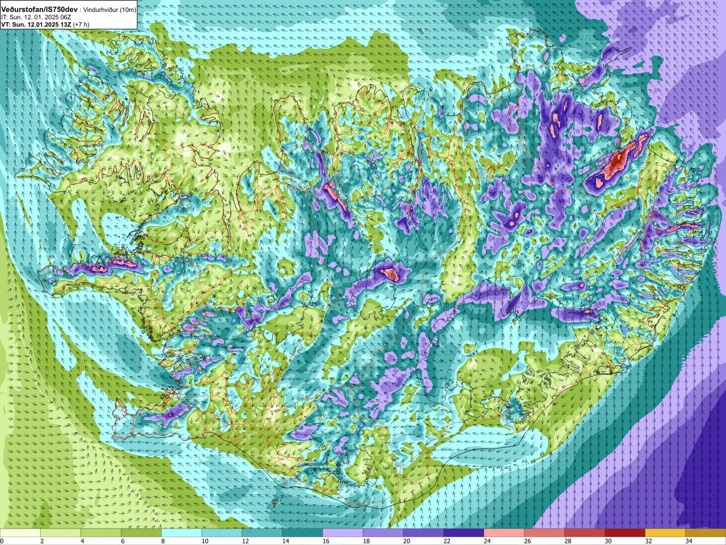Viewport: 726px width, 545px height.
Task: Click the legend scale label '10'
Action: point(205,541)
